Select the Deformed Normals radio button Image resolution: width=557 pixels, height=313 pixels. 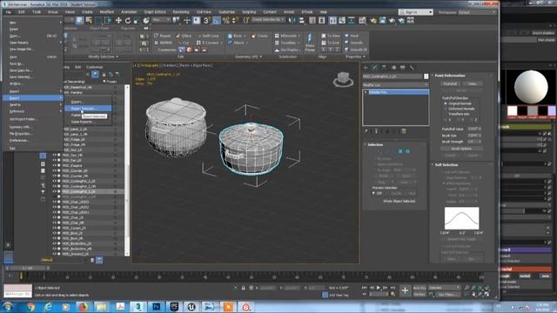coord(446,109)
